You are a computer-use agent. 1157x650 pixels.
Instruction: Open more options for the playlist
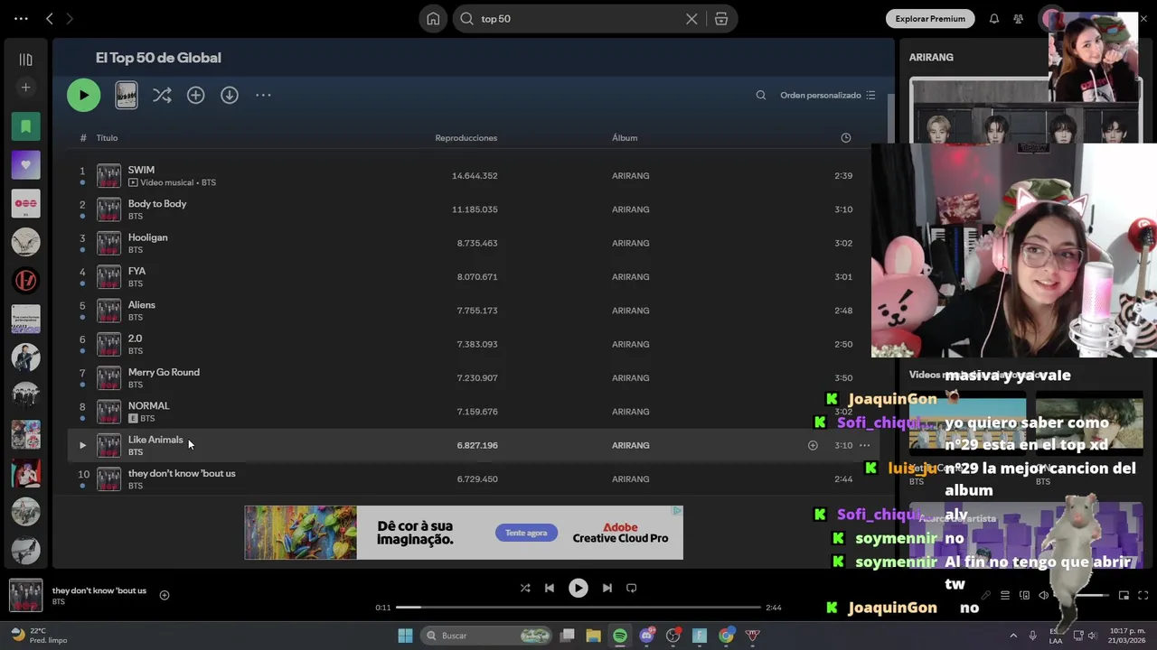[263, 95]
